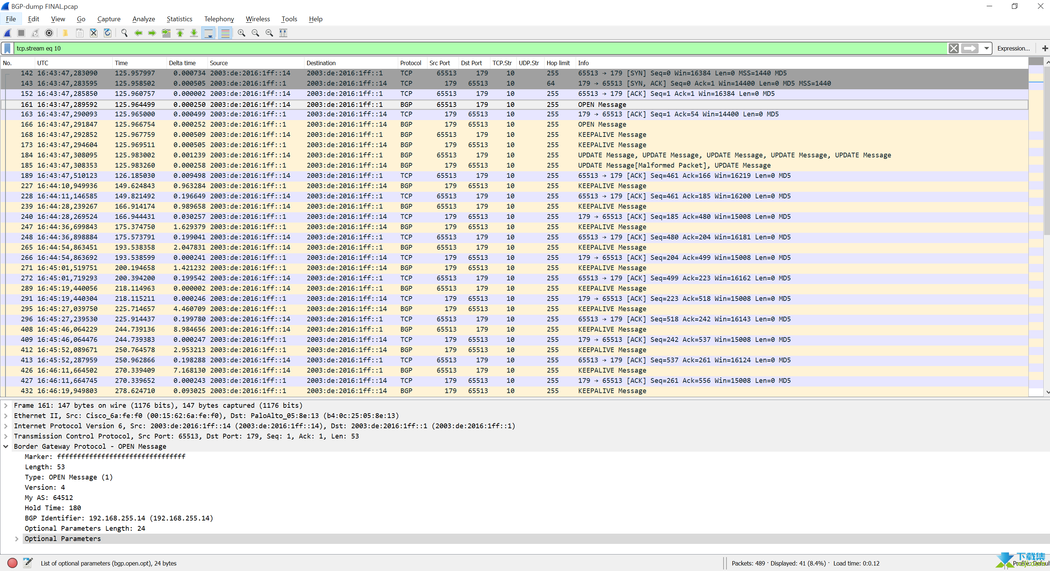The height and width of the screenshot is (571, 1050).
Task: Open the Help menu
Action: [x=315, y=19]
